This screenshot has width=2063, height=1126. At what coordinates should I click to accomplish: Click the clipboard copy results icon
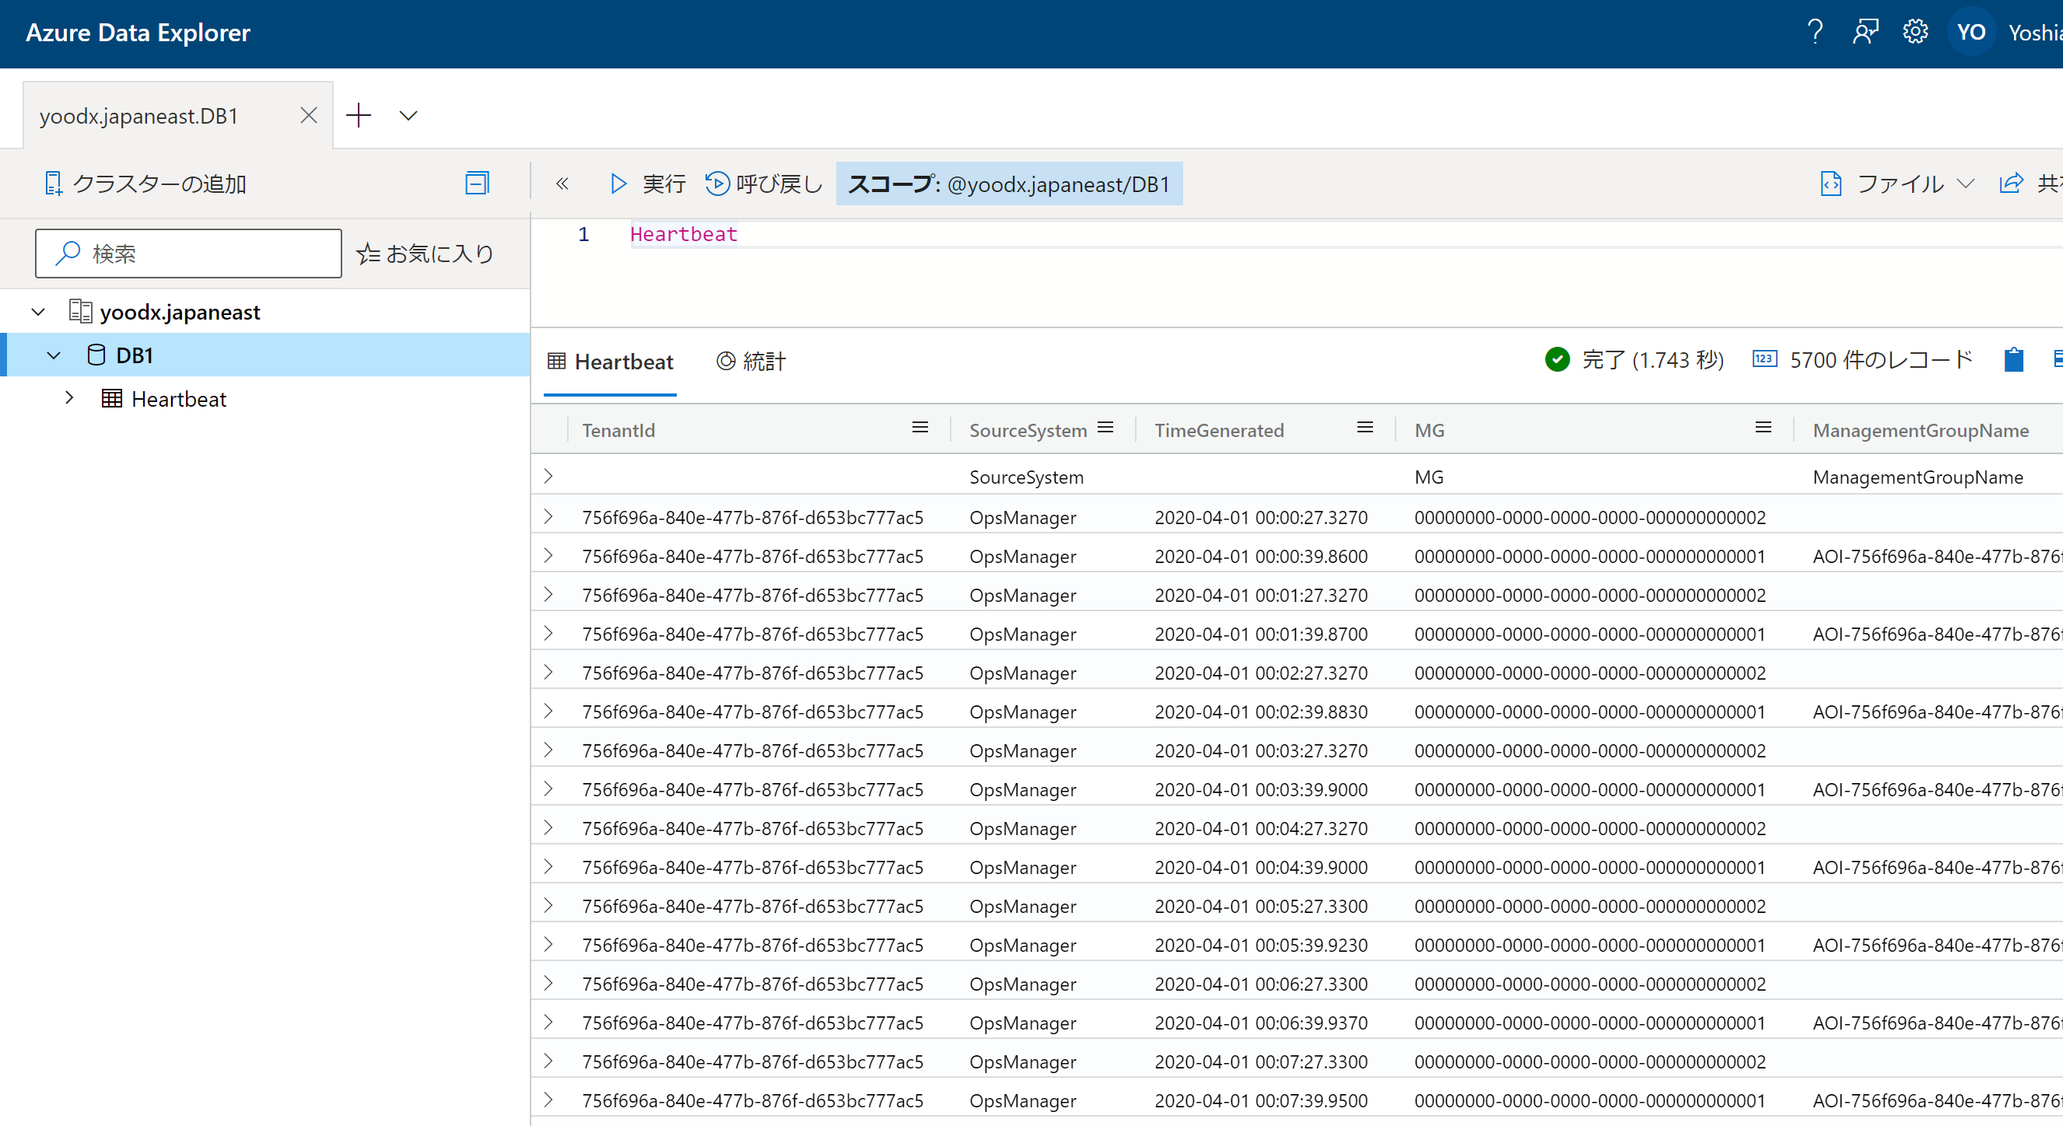pyautogui.click(x=2013, y=360)
